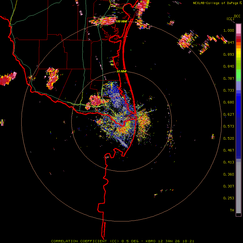Click the 100 NMI range ring label

click(121, 21)
